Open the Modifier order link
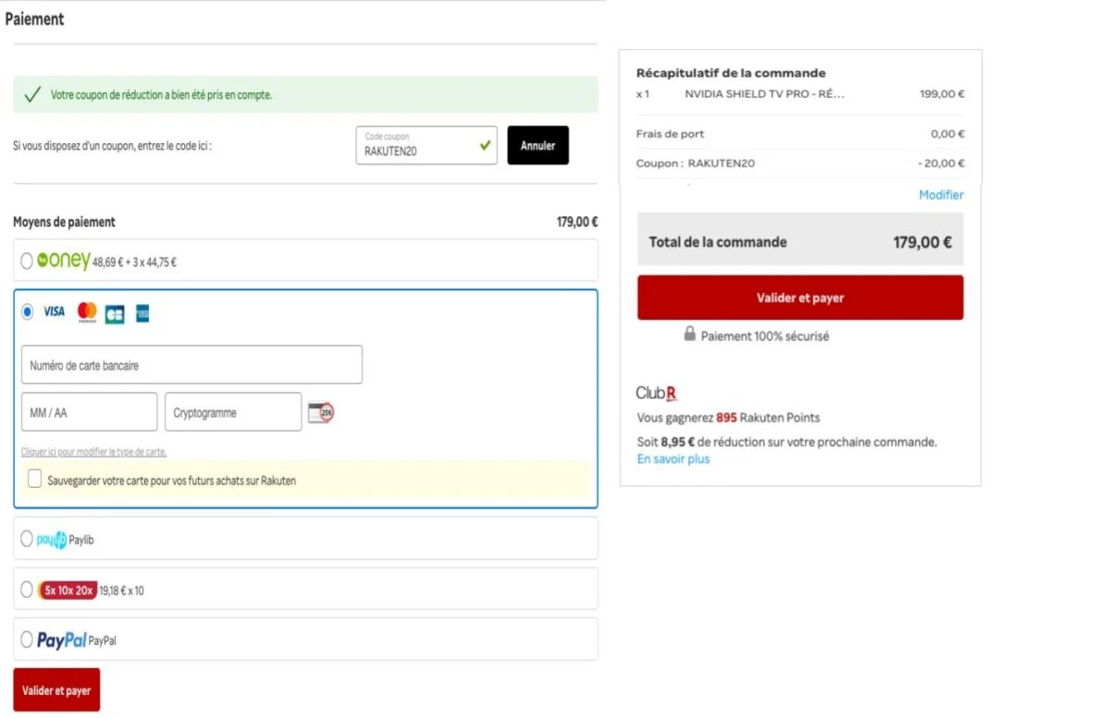 click(941, 195)
